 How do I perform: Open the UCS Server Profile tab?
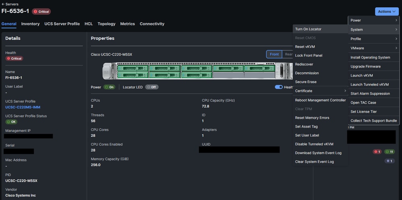[x=62, y=24]
